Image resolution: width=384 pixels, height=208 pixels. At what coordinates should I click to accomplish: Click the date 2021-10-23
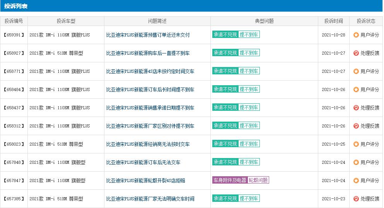[x=333, y=199]
